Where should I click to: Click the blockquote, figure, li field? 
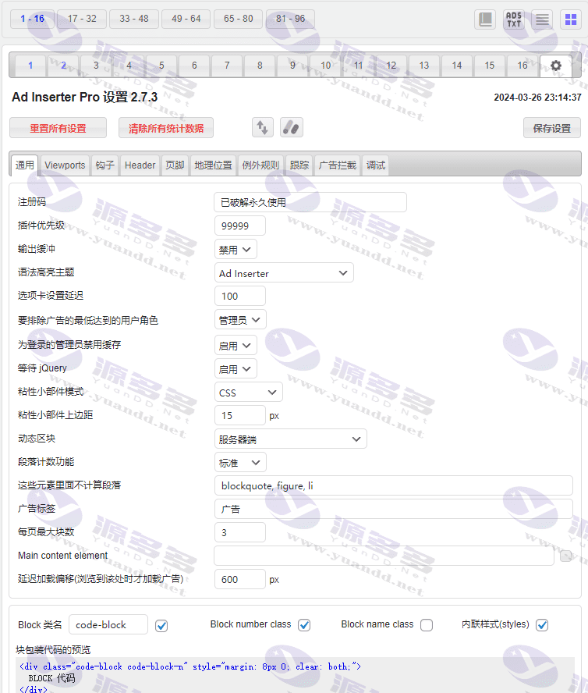point(394,485)
